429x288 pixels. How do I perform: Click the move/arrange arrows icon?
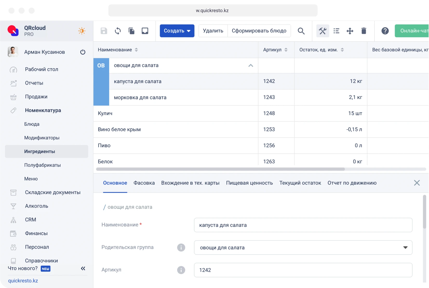[x=350, y=31]
